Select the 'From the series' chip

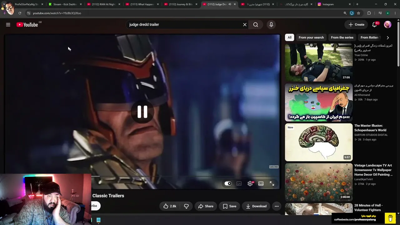click(342, 37)
